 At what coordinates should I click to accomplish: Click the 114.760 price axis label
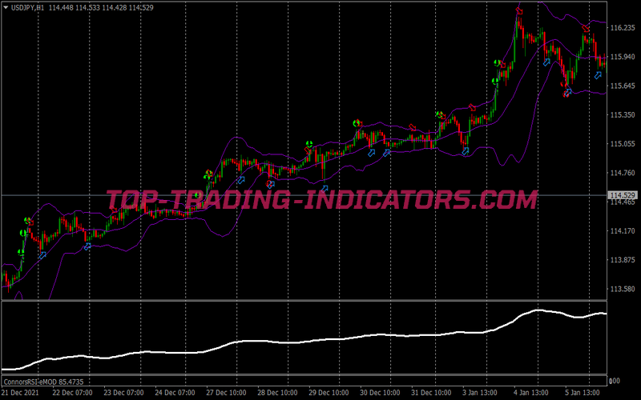(x=623, y=173)
